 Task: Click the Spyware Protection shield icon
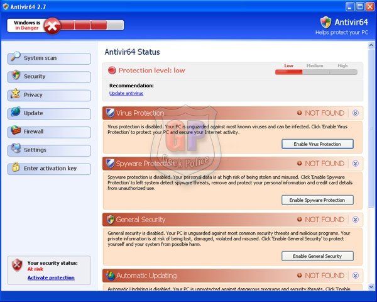pyautogui.click(x=110, y=164)
